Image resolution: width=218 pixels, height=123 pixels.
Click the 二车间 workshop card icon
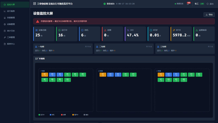(97, 47)
